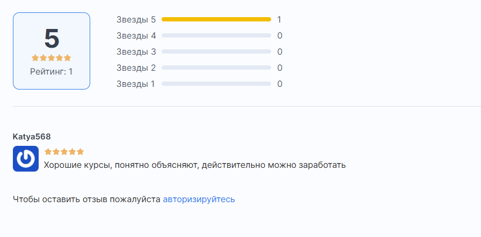Click the Звезды 1 rating bar

[x=216, y=84]
